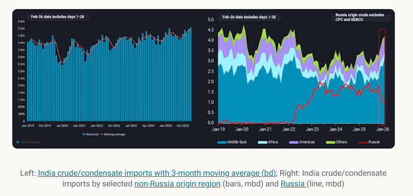
Task: Click Jan 2022 x-axis label
Action: point(97,126)
